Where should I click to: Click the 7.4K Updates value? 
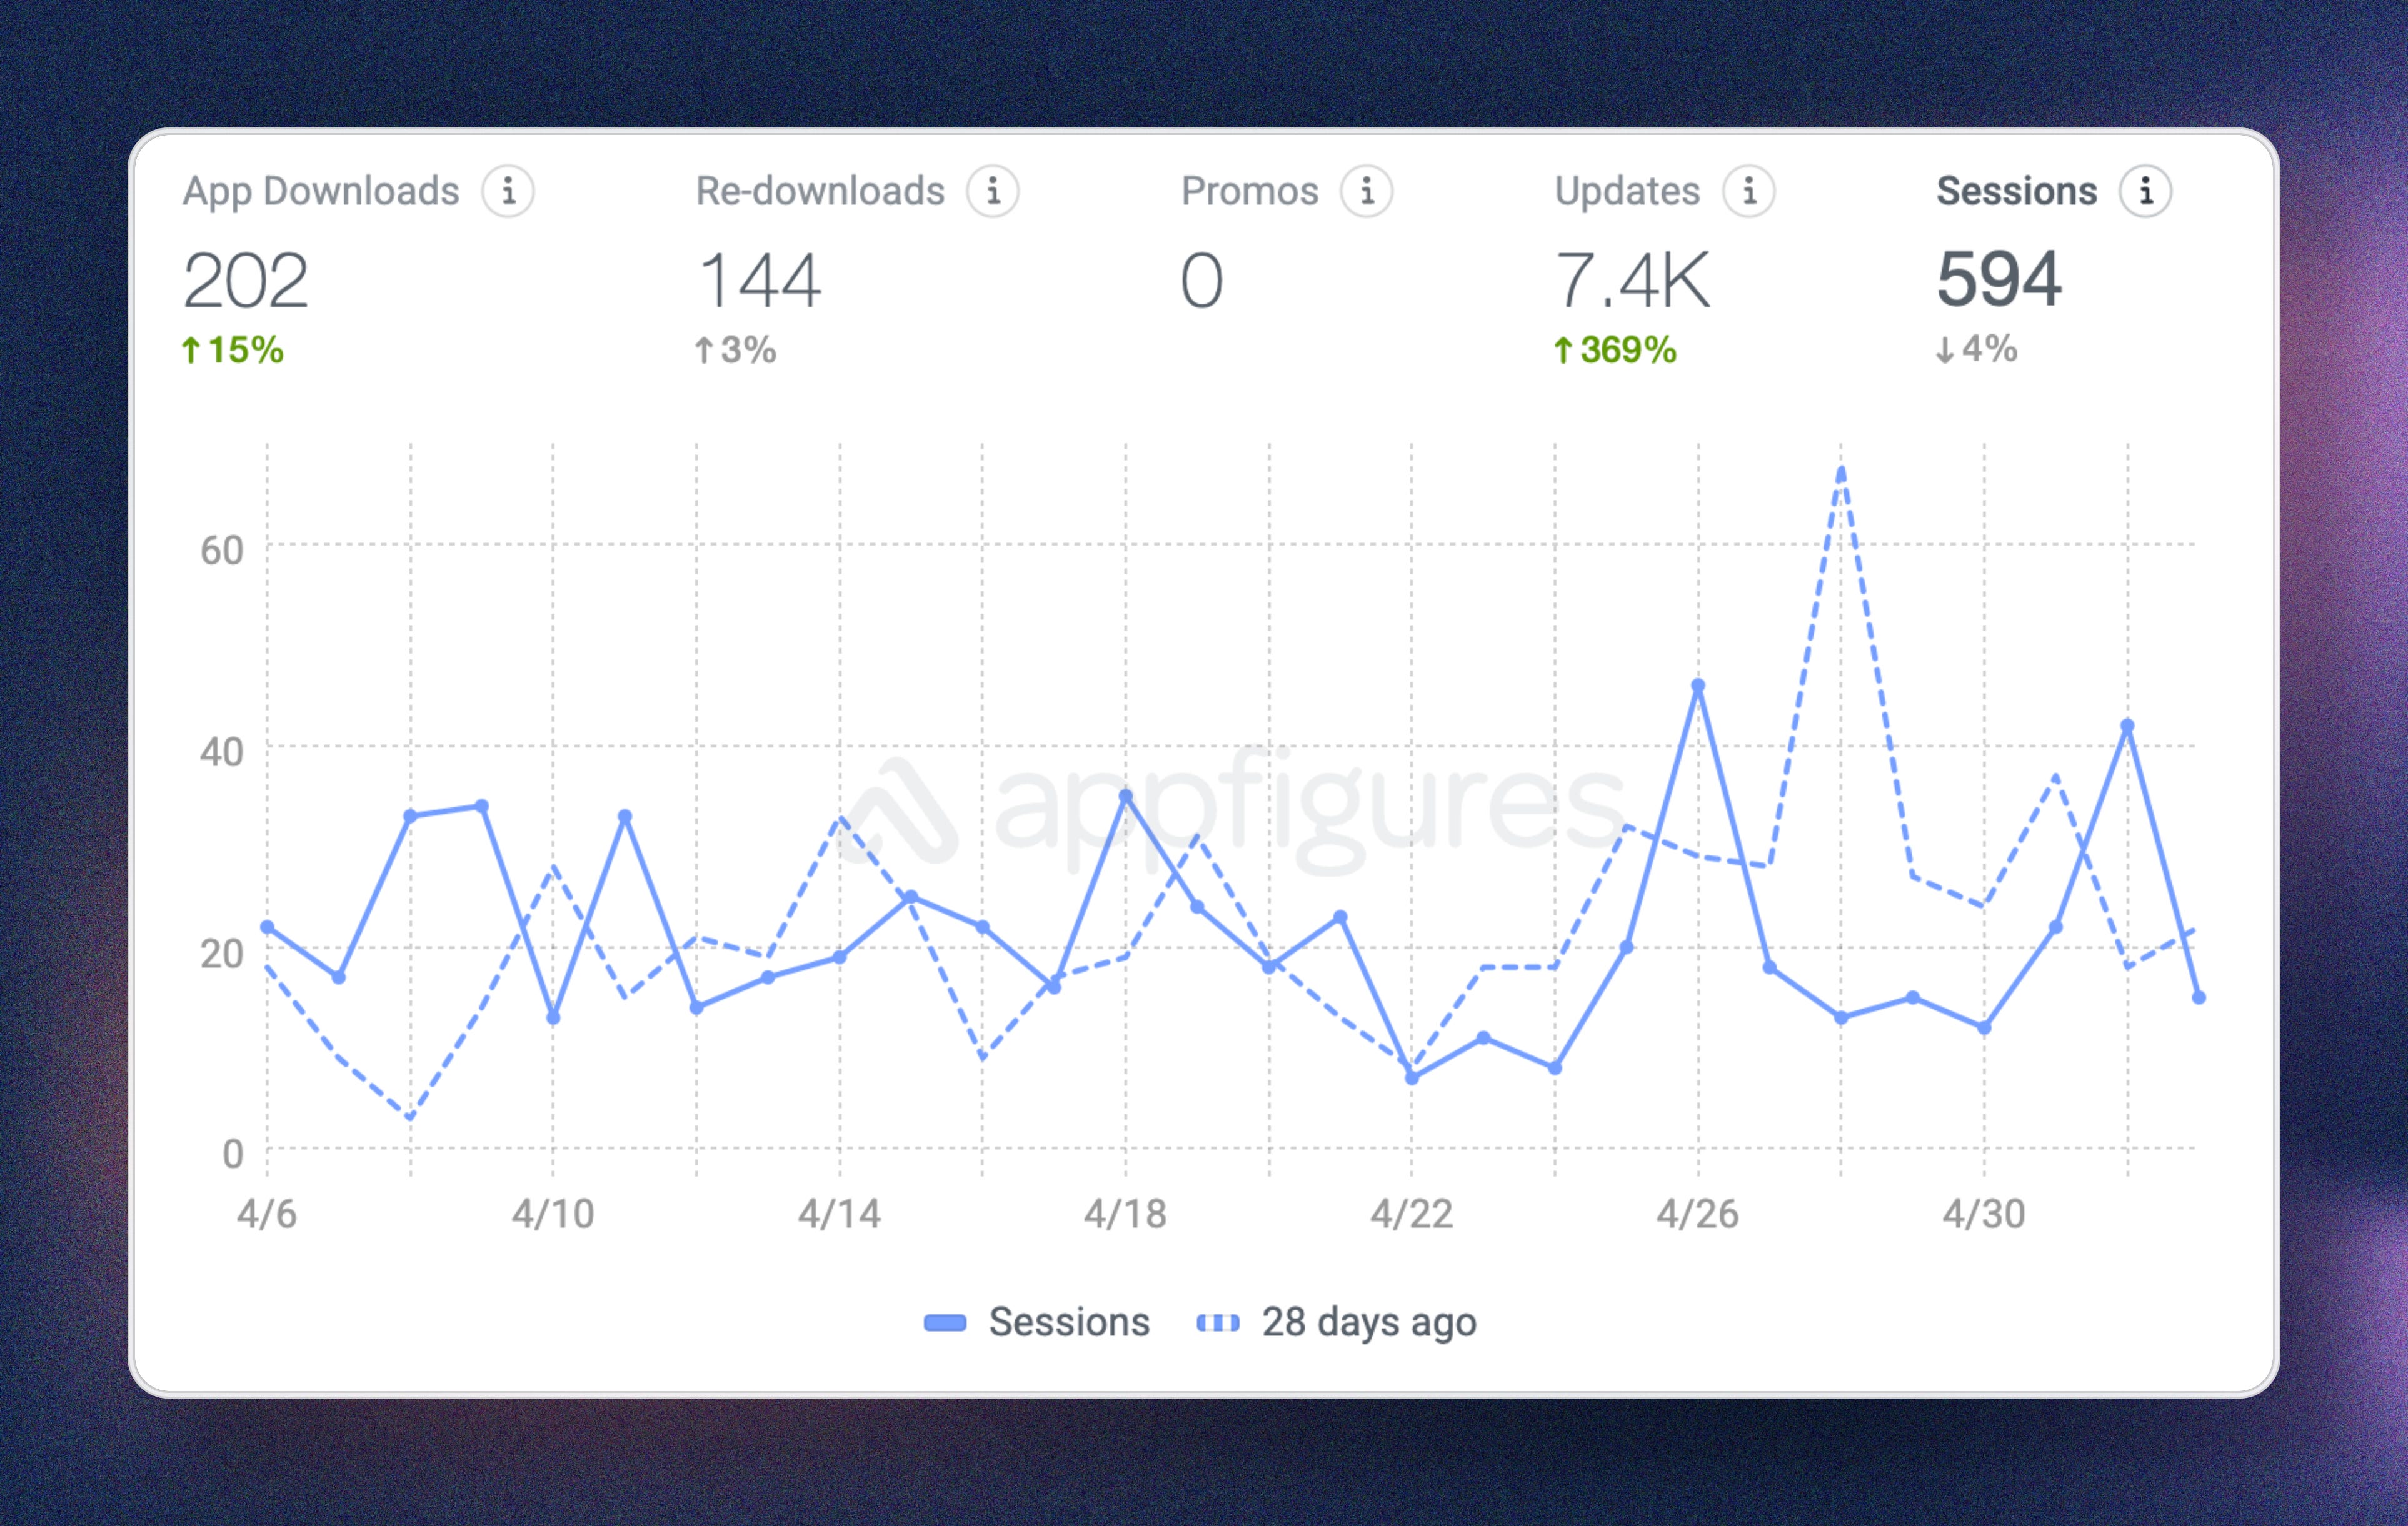[x=1632, y=281]
